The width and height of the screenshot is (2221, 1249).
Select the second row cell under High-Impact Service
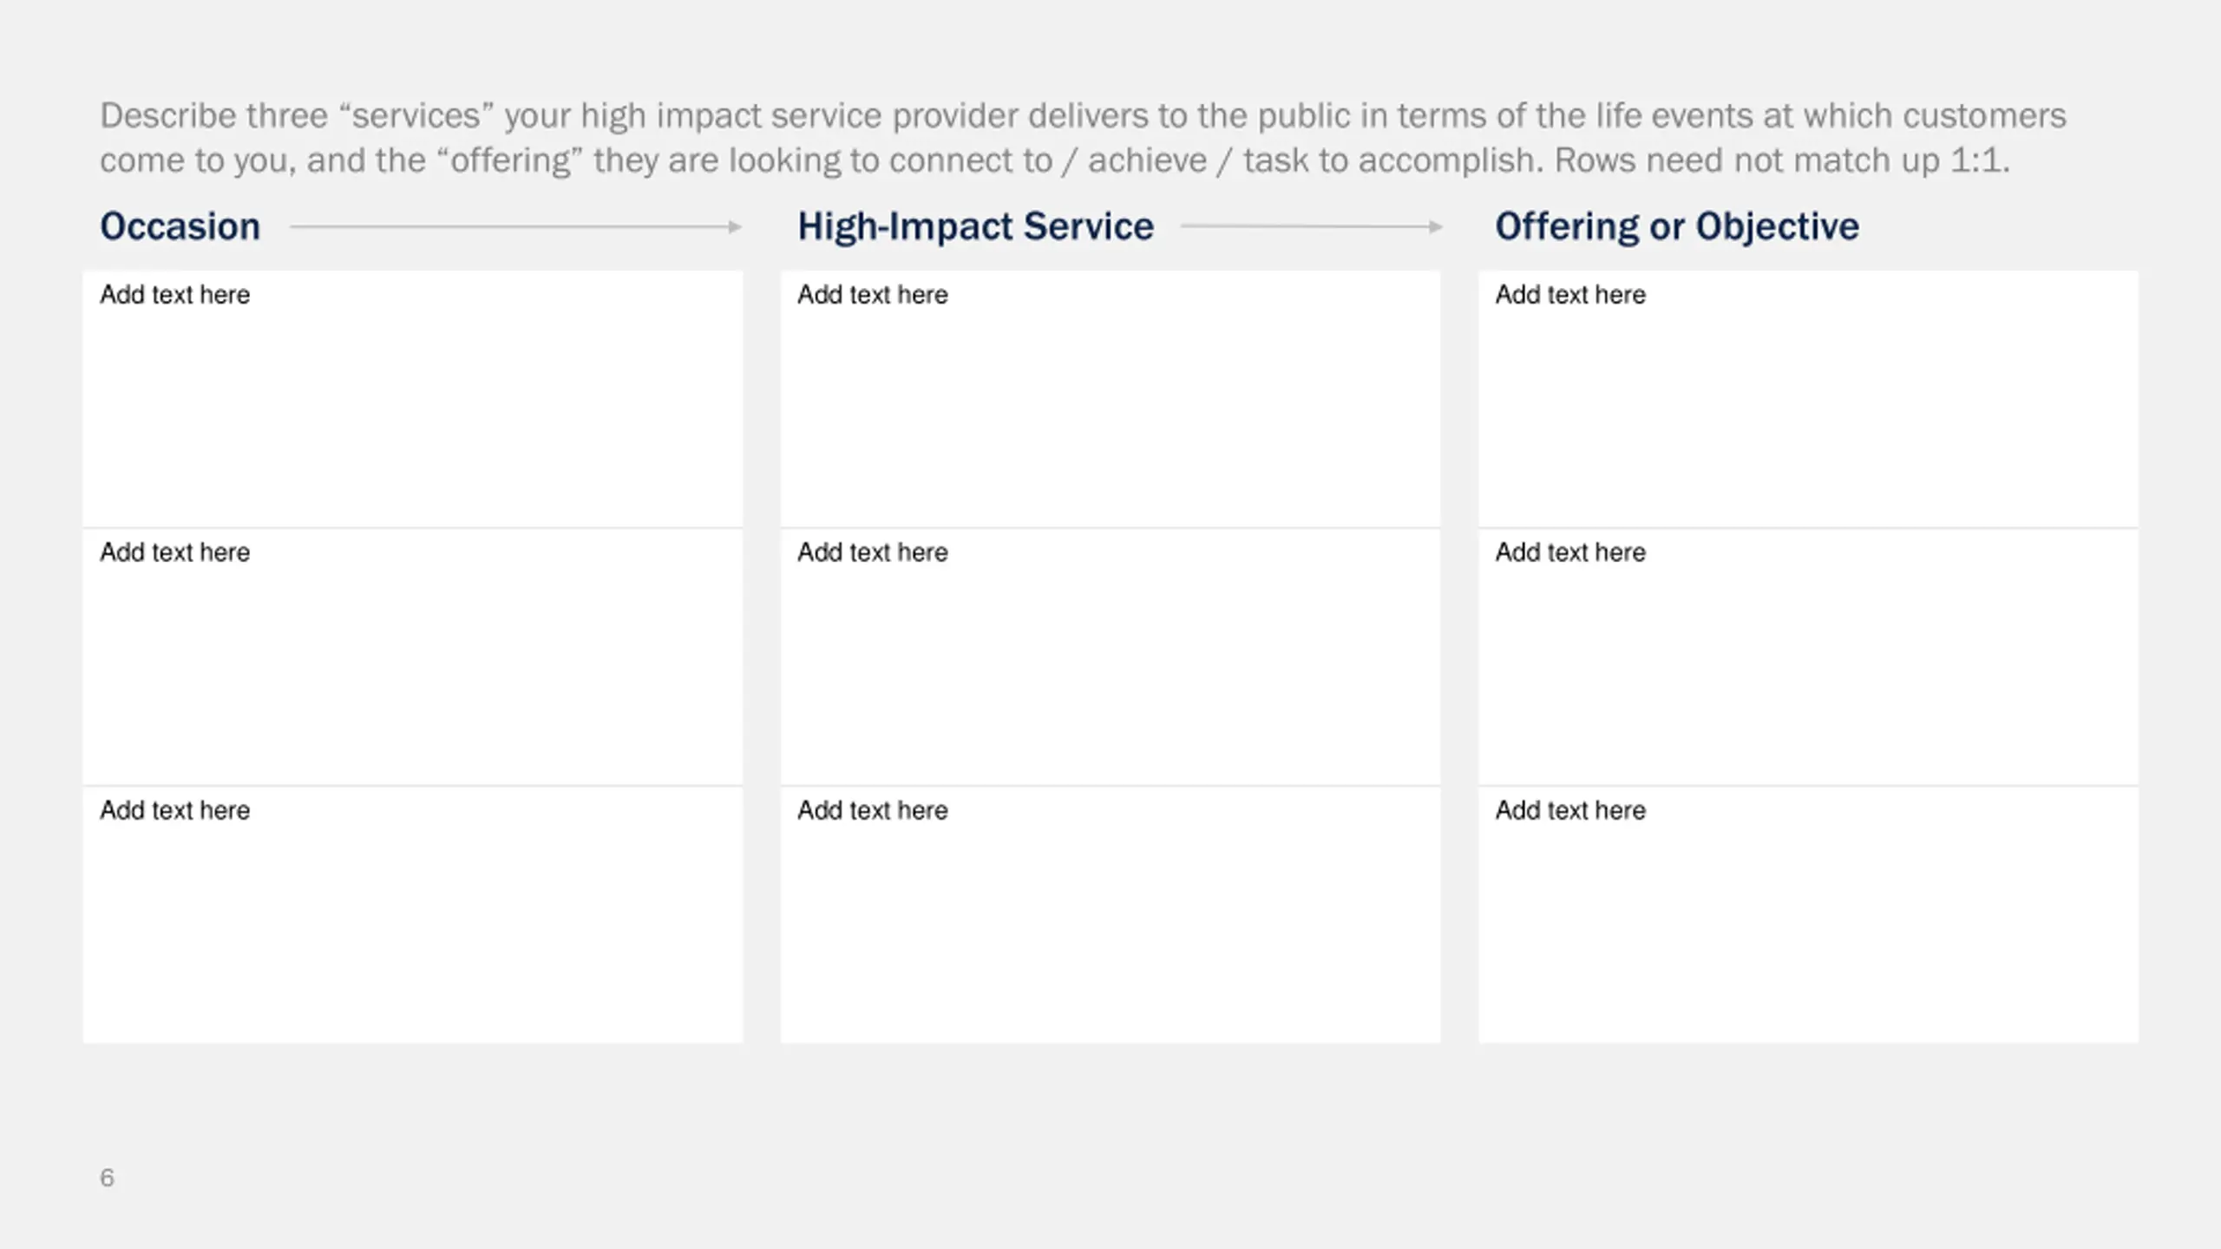point(1110,657)
